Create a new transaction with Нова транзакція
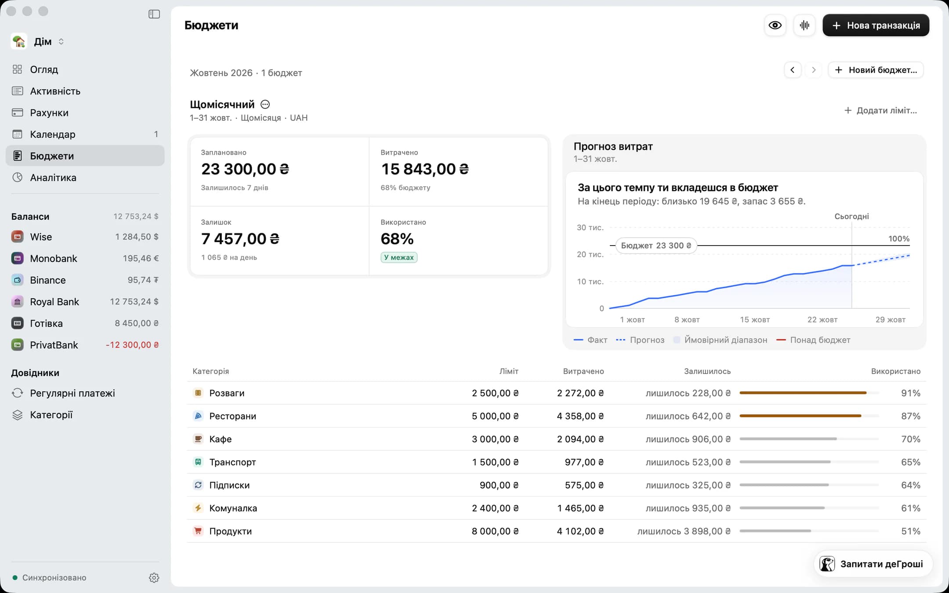Screen dimensions: 949x593 (x=876, y=25)
